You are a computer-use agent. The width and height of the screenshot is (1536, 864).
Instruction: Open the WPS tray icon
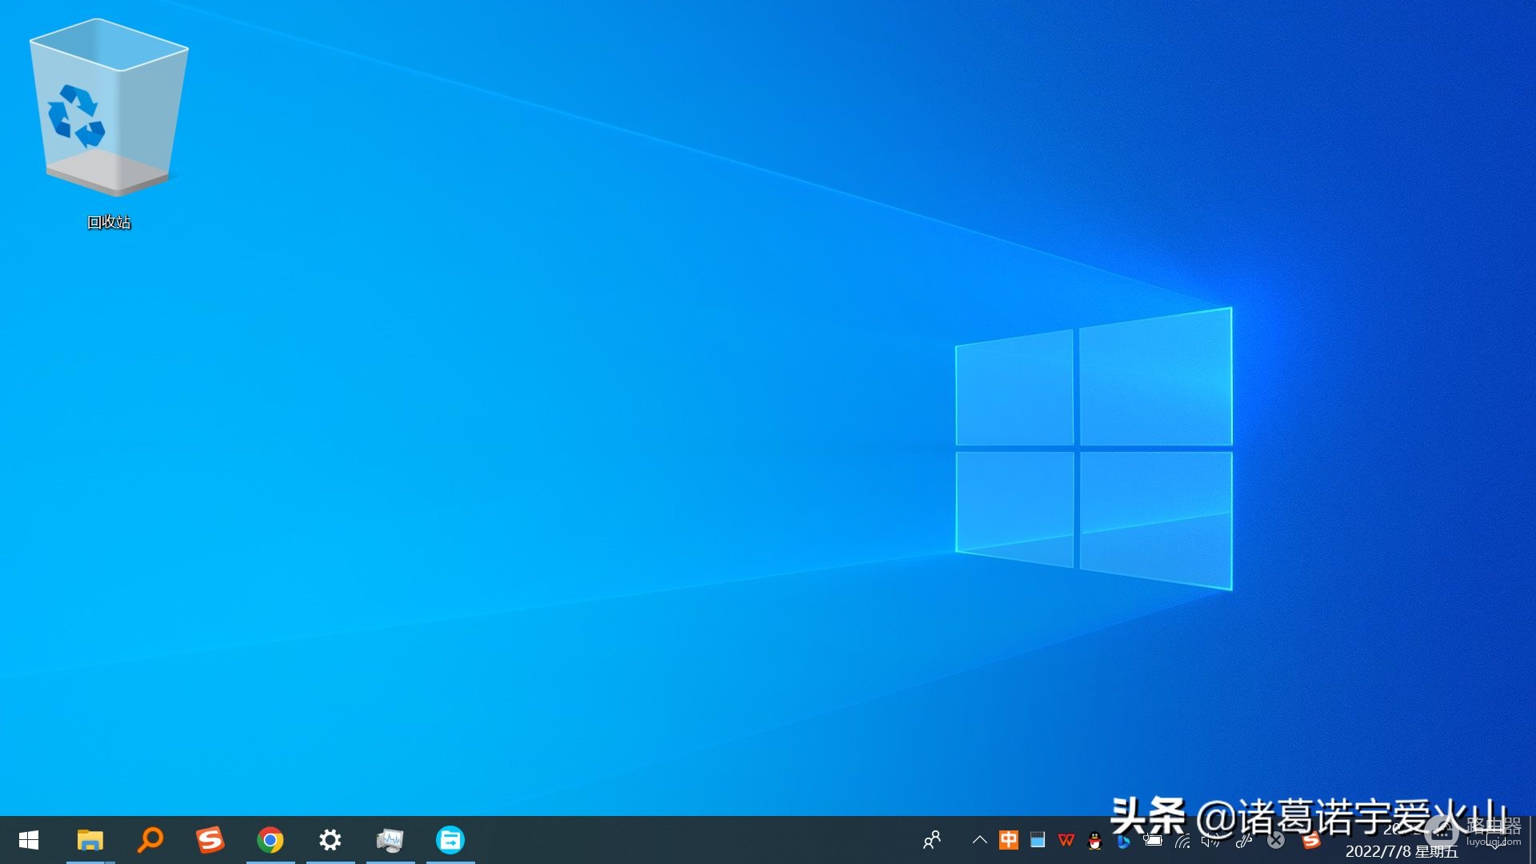point(1066,840)
